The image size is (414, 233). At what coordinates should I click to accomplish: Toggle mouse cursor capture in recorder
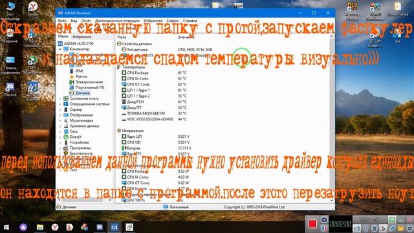384,228
